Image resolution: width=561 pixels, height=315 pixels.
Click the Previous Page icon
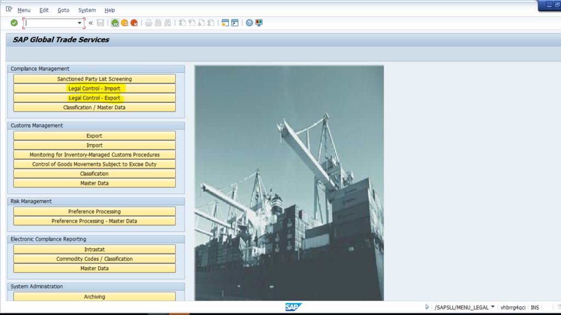(x=192, y=23)
